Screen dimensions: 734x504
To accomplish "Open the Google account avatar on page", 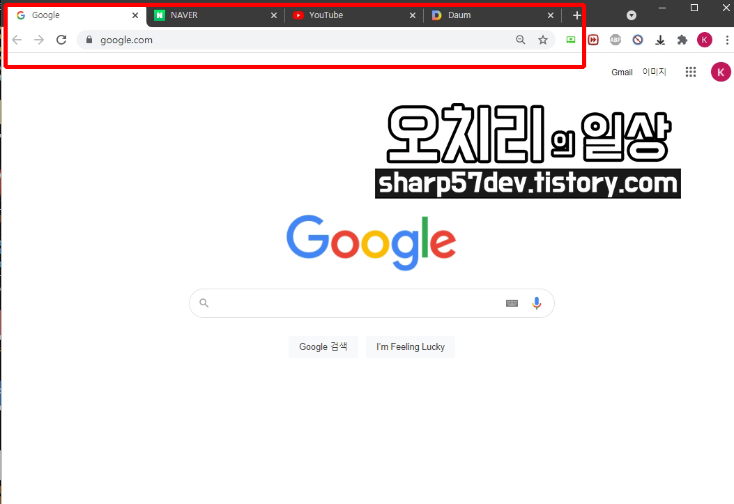I will pyautogui.click(x=721, y=72).
